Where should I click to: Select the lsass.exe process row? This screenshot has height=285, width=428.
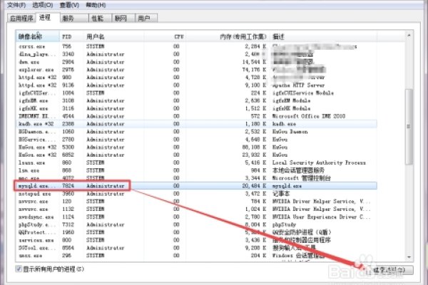[x=197, y=162]
